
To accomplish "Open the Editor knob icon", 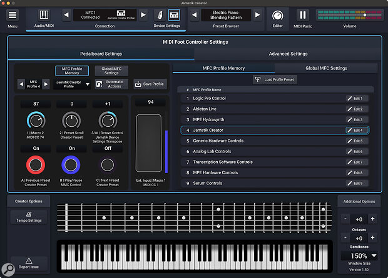I will click(278, 16).
